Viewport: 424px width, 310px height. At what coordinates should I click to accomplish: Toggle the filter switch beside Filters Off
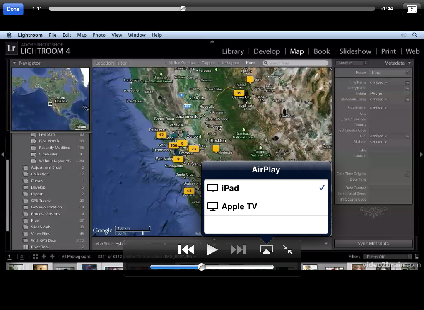[417, 257]
